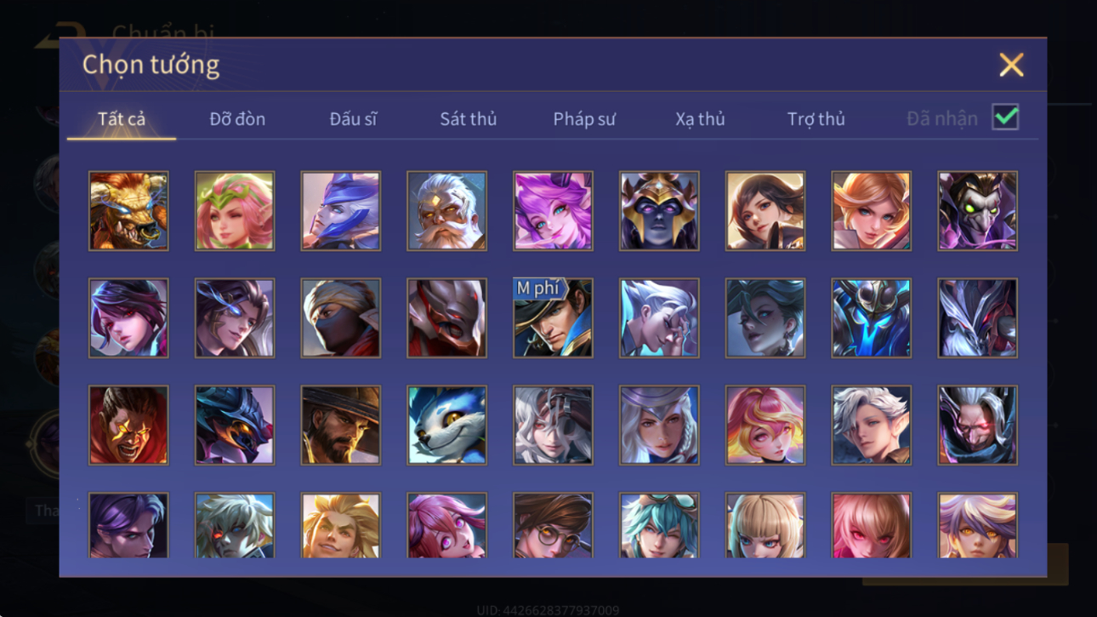
Task: Choose the pink-haired hero with green crown
Action: [x=235, y=211]
